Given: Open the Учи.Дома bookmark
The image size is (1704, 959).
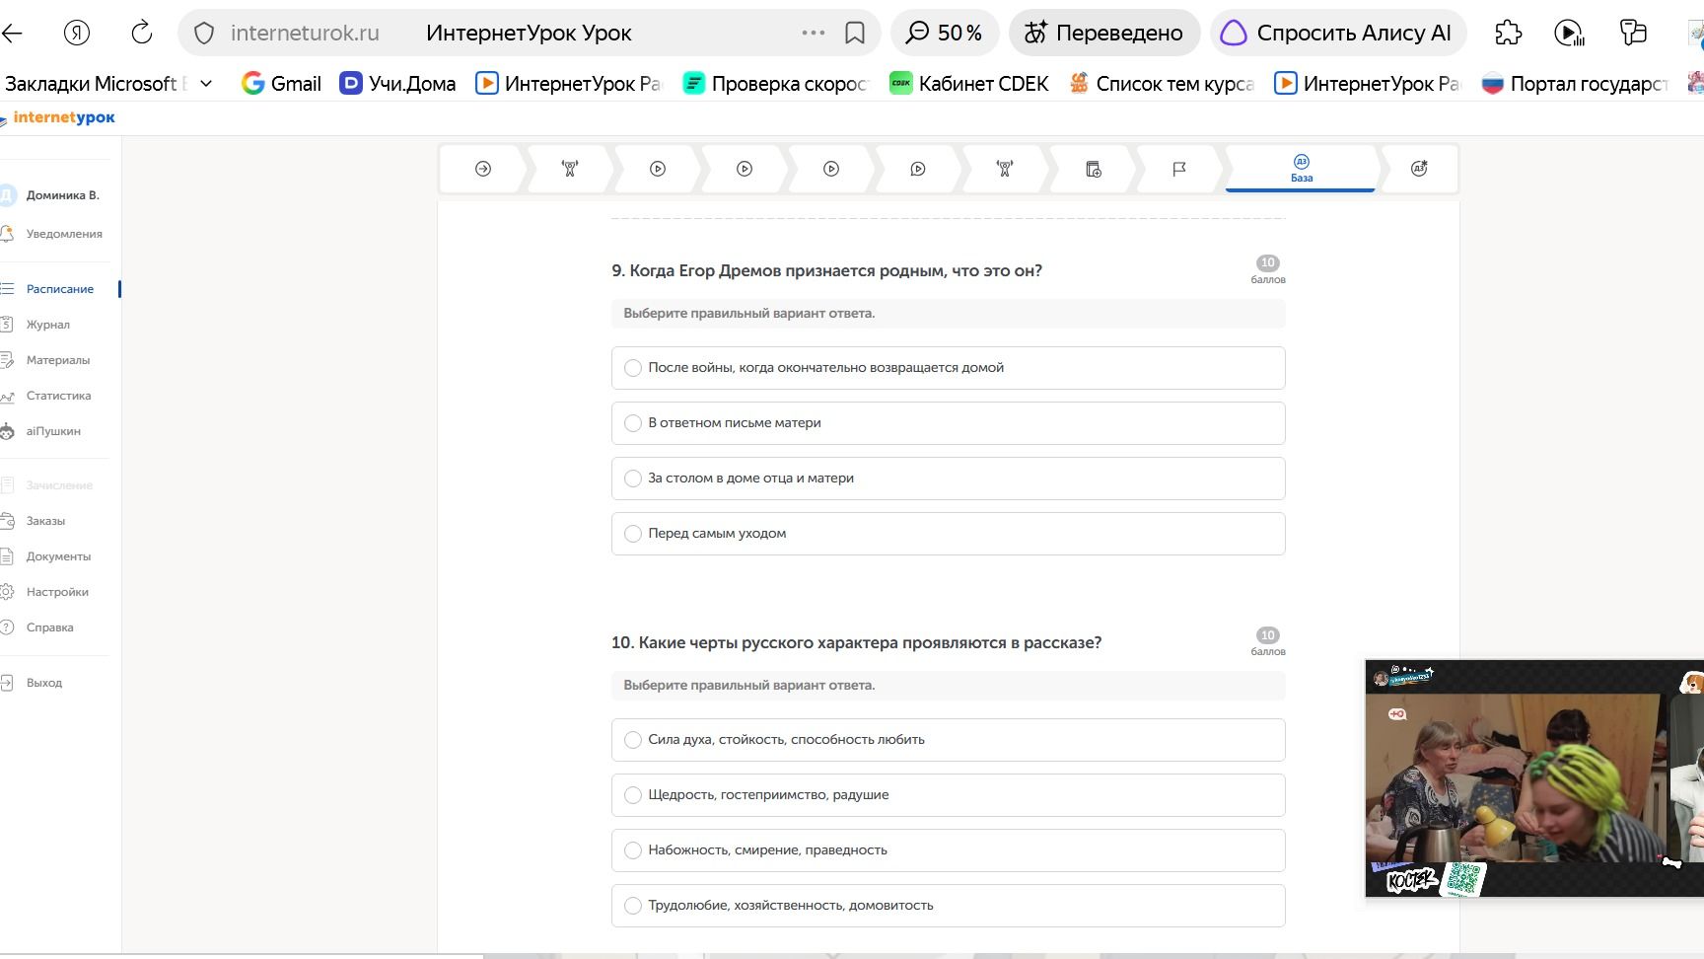Looking at the screenshot, I should 398,84.
